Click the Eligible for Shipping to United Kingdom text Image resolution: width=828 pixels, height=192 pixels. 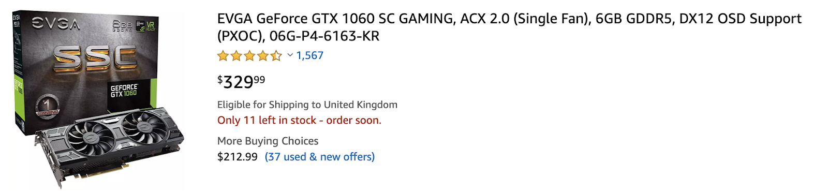click(307, 105)
